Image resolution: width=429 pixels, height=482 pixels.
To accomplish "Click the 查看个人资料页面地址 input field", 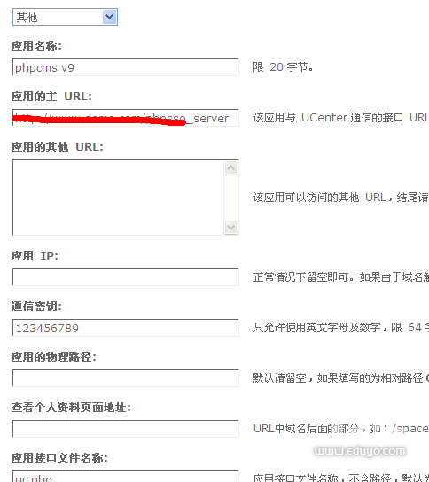I will [126, 429].
